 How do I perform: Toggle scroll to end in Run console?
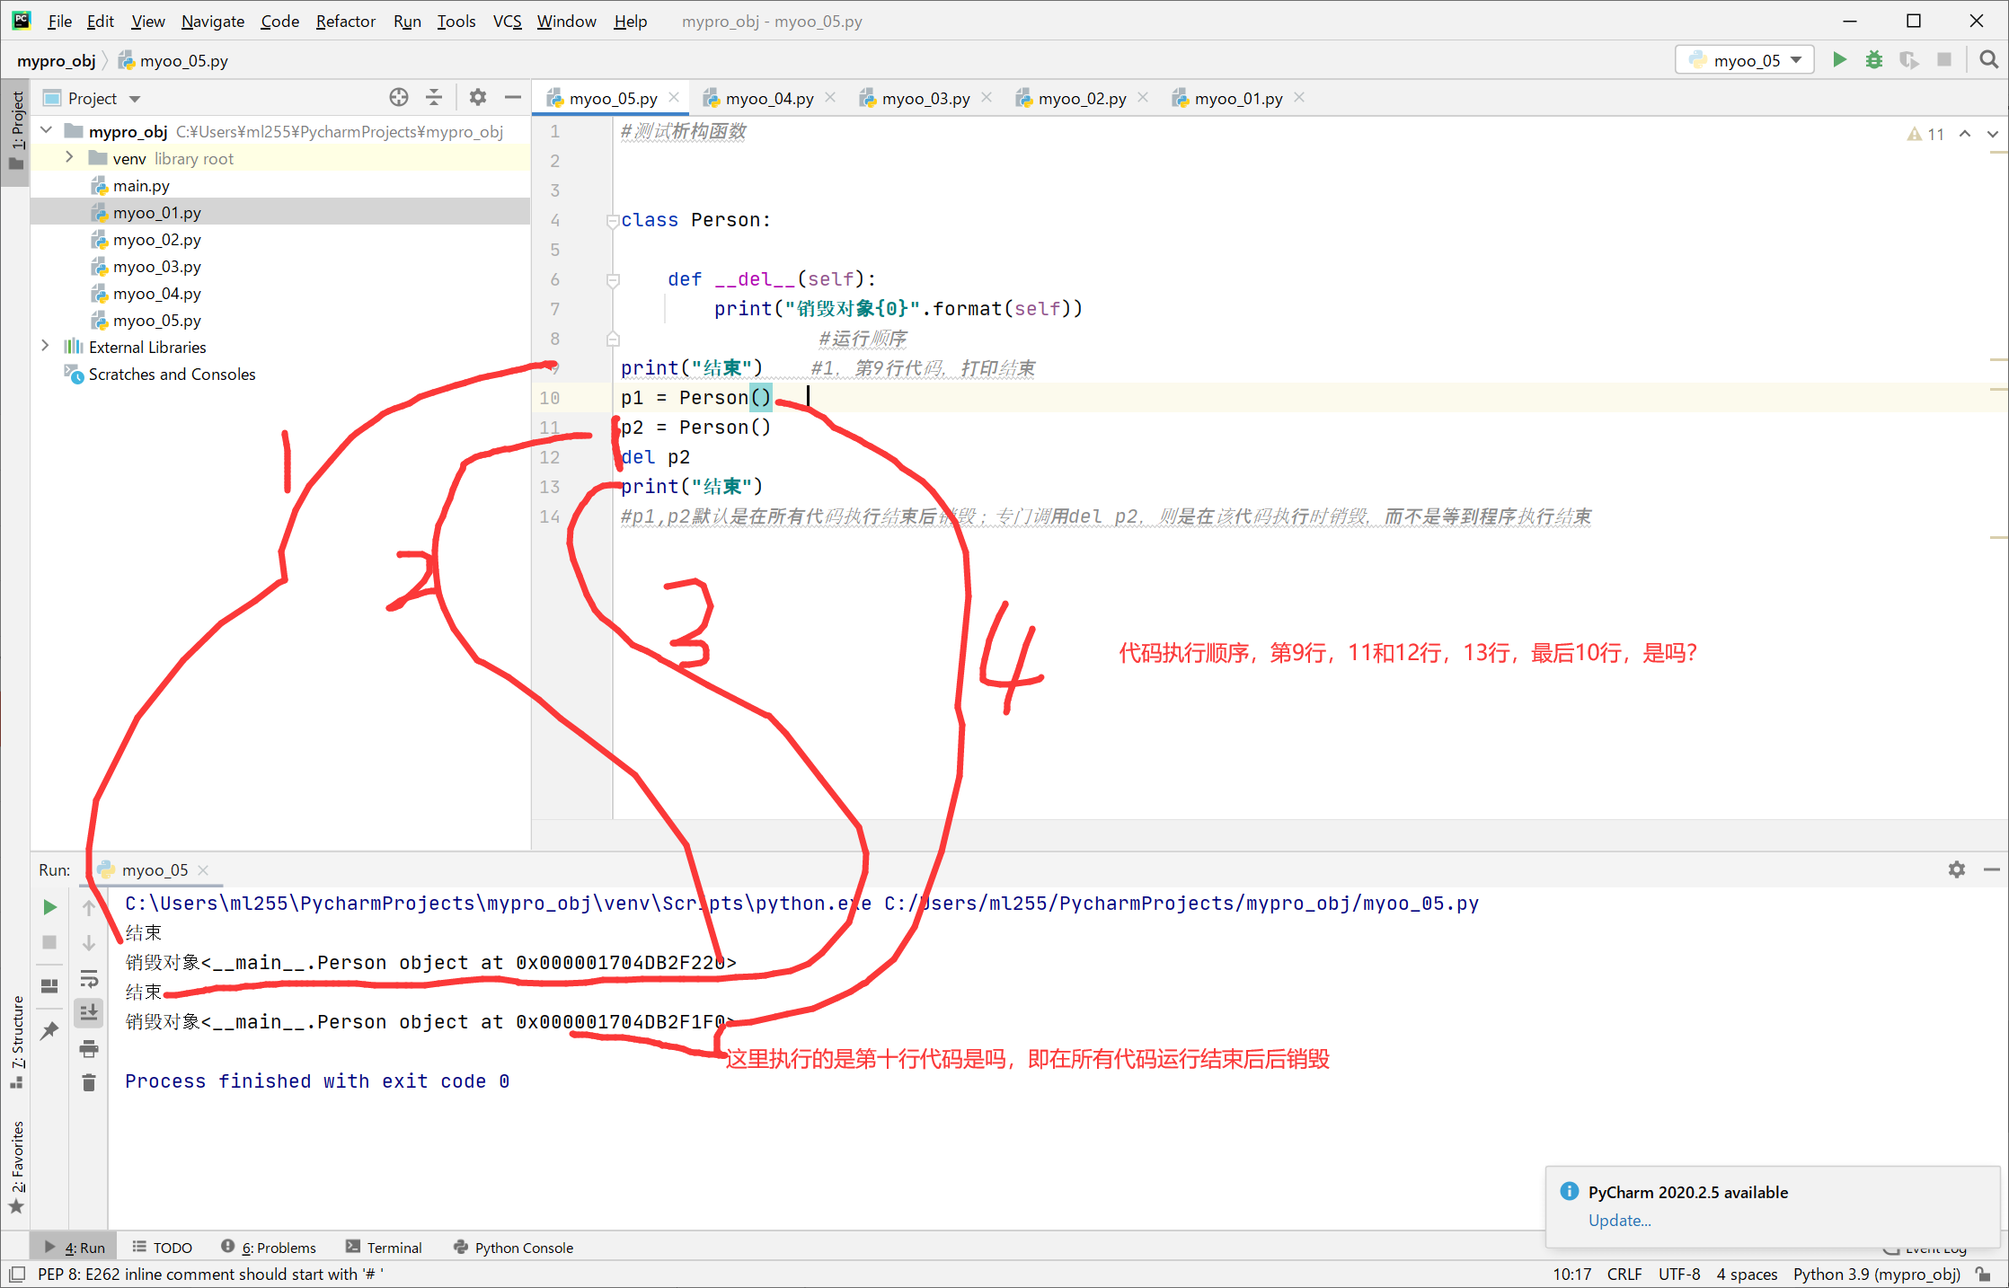coord(89,1013)
